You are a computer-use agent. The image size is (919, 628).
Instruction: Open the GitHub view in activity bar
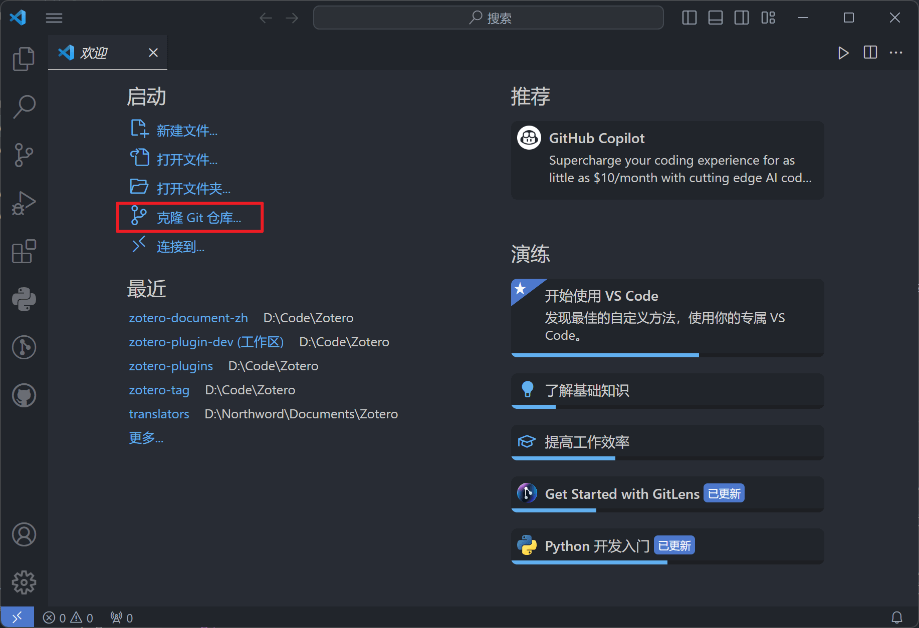coord(24,395)
